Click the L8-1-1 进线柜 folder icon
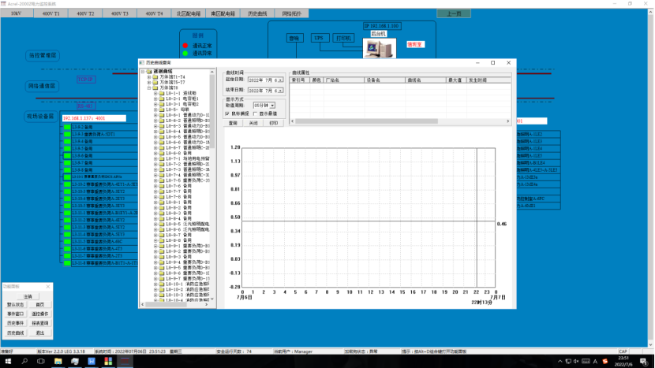Image resolution: width=655 pixels, height=368 pixels. point(161,93)
